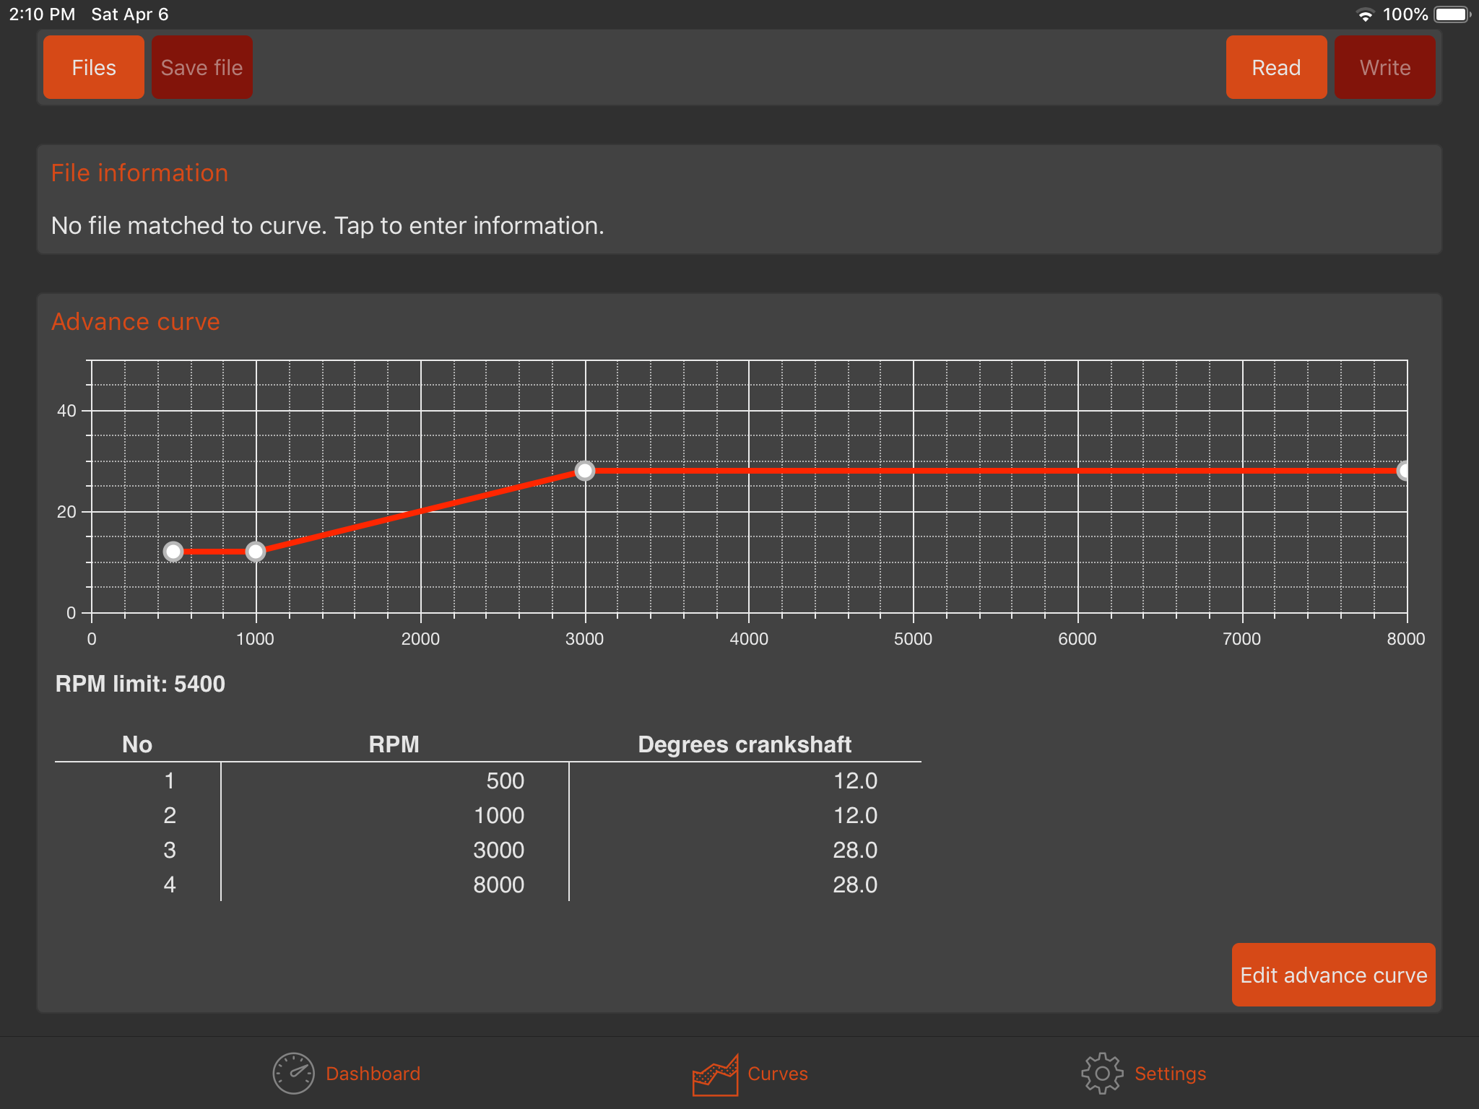Select table row 1 degrees value 12.0
The image size is (1479, 1109).
[855, 780]
